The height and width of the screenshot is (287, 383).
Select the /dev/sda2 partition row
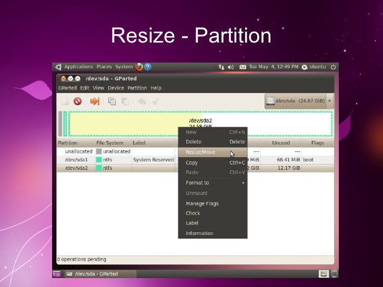pos(195,168)
